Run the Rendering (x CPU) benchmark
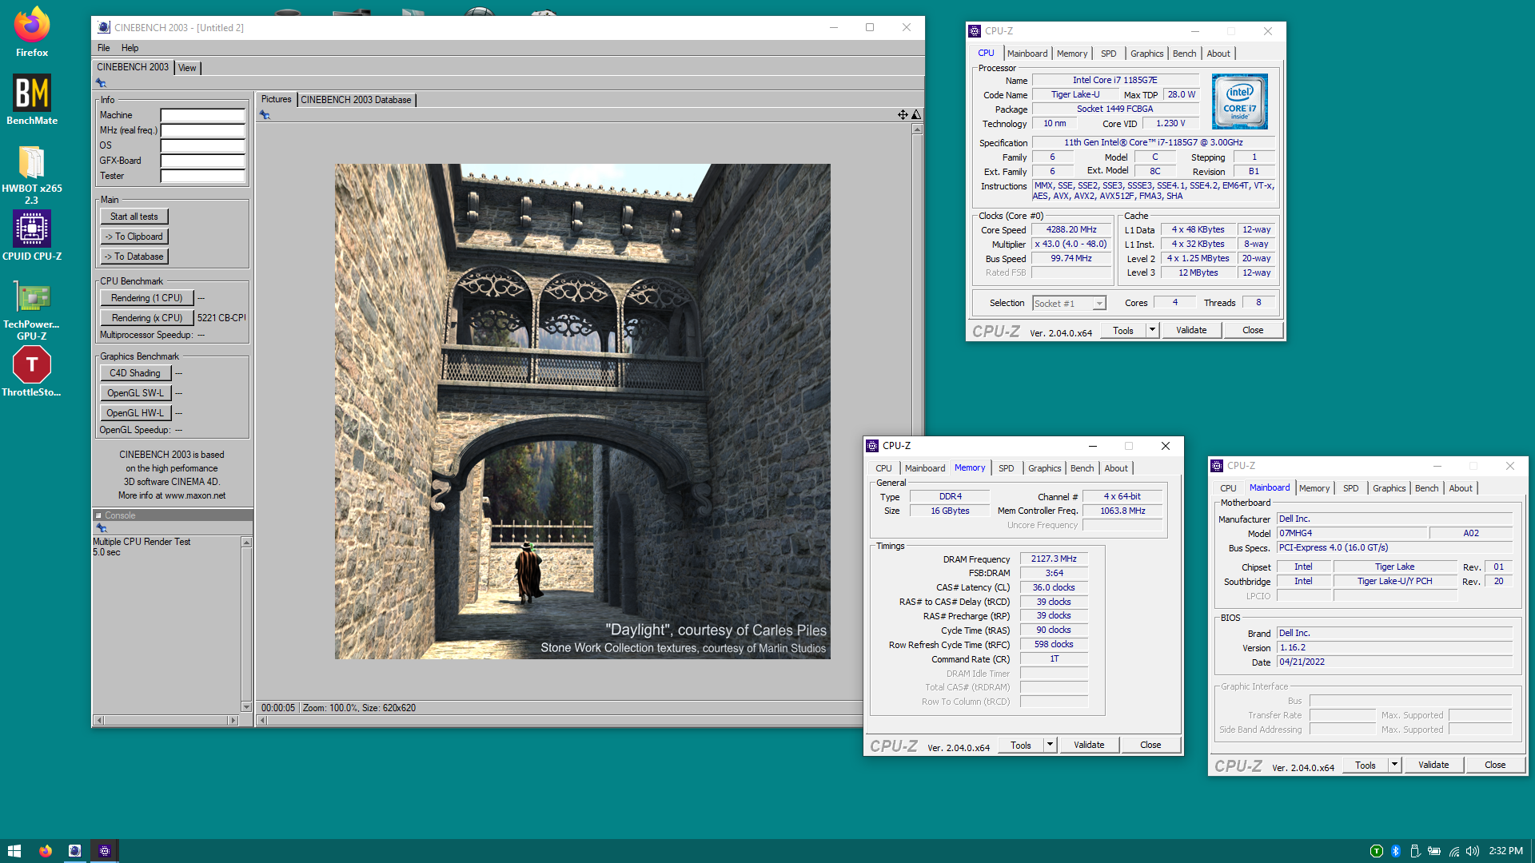Screen dimensions: 1535x863 [x=147, y=318]
